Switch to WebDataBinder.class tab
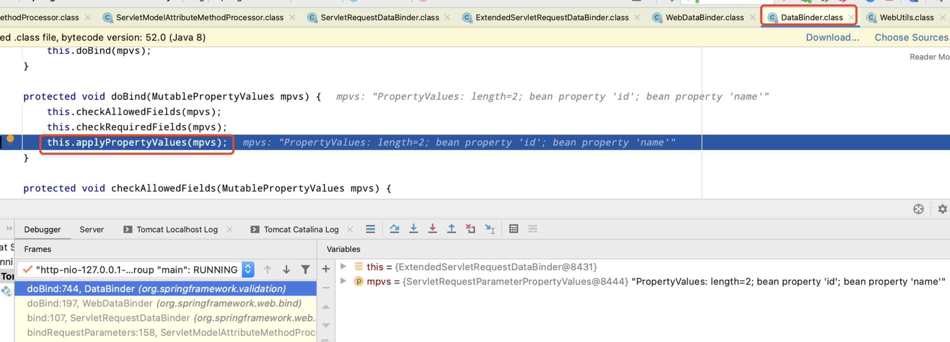The height and width of the screenshot is (342, 950). click(704, 17)
